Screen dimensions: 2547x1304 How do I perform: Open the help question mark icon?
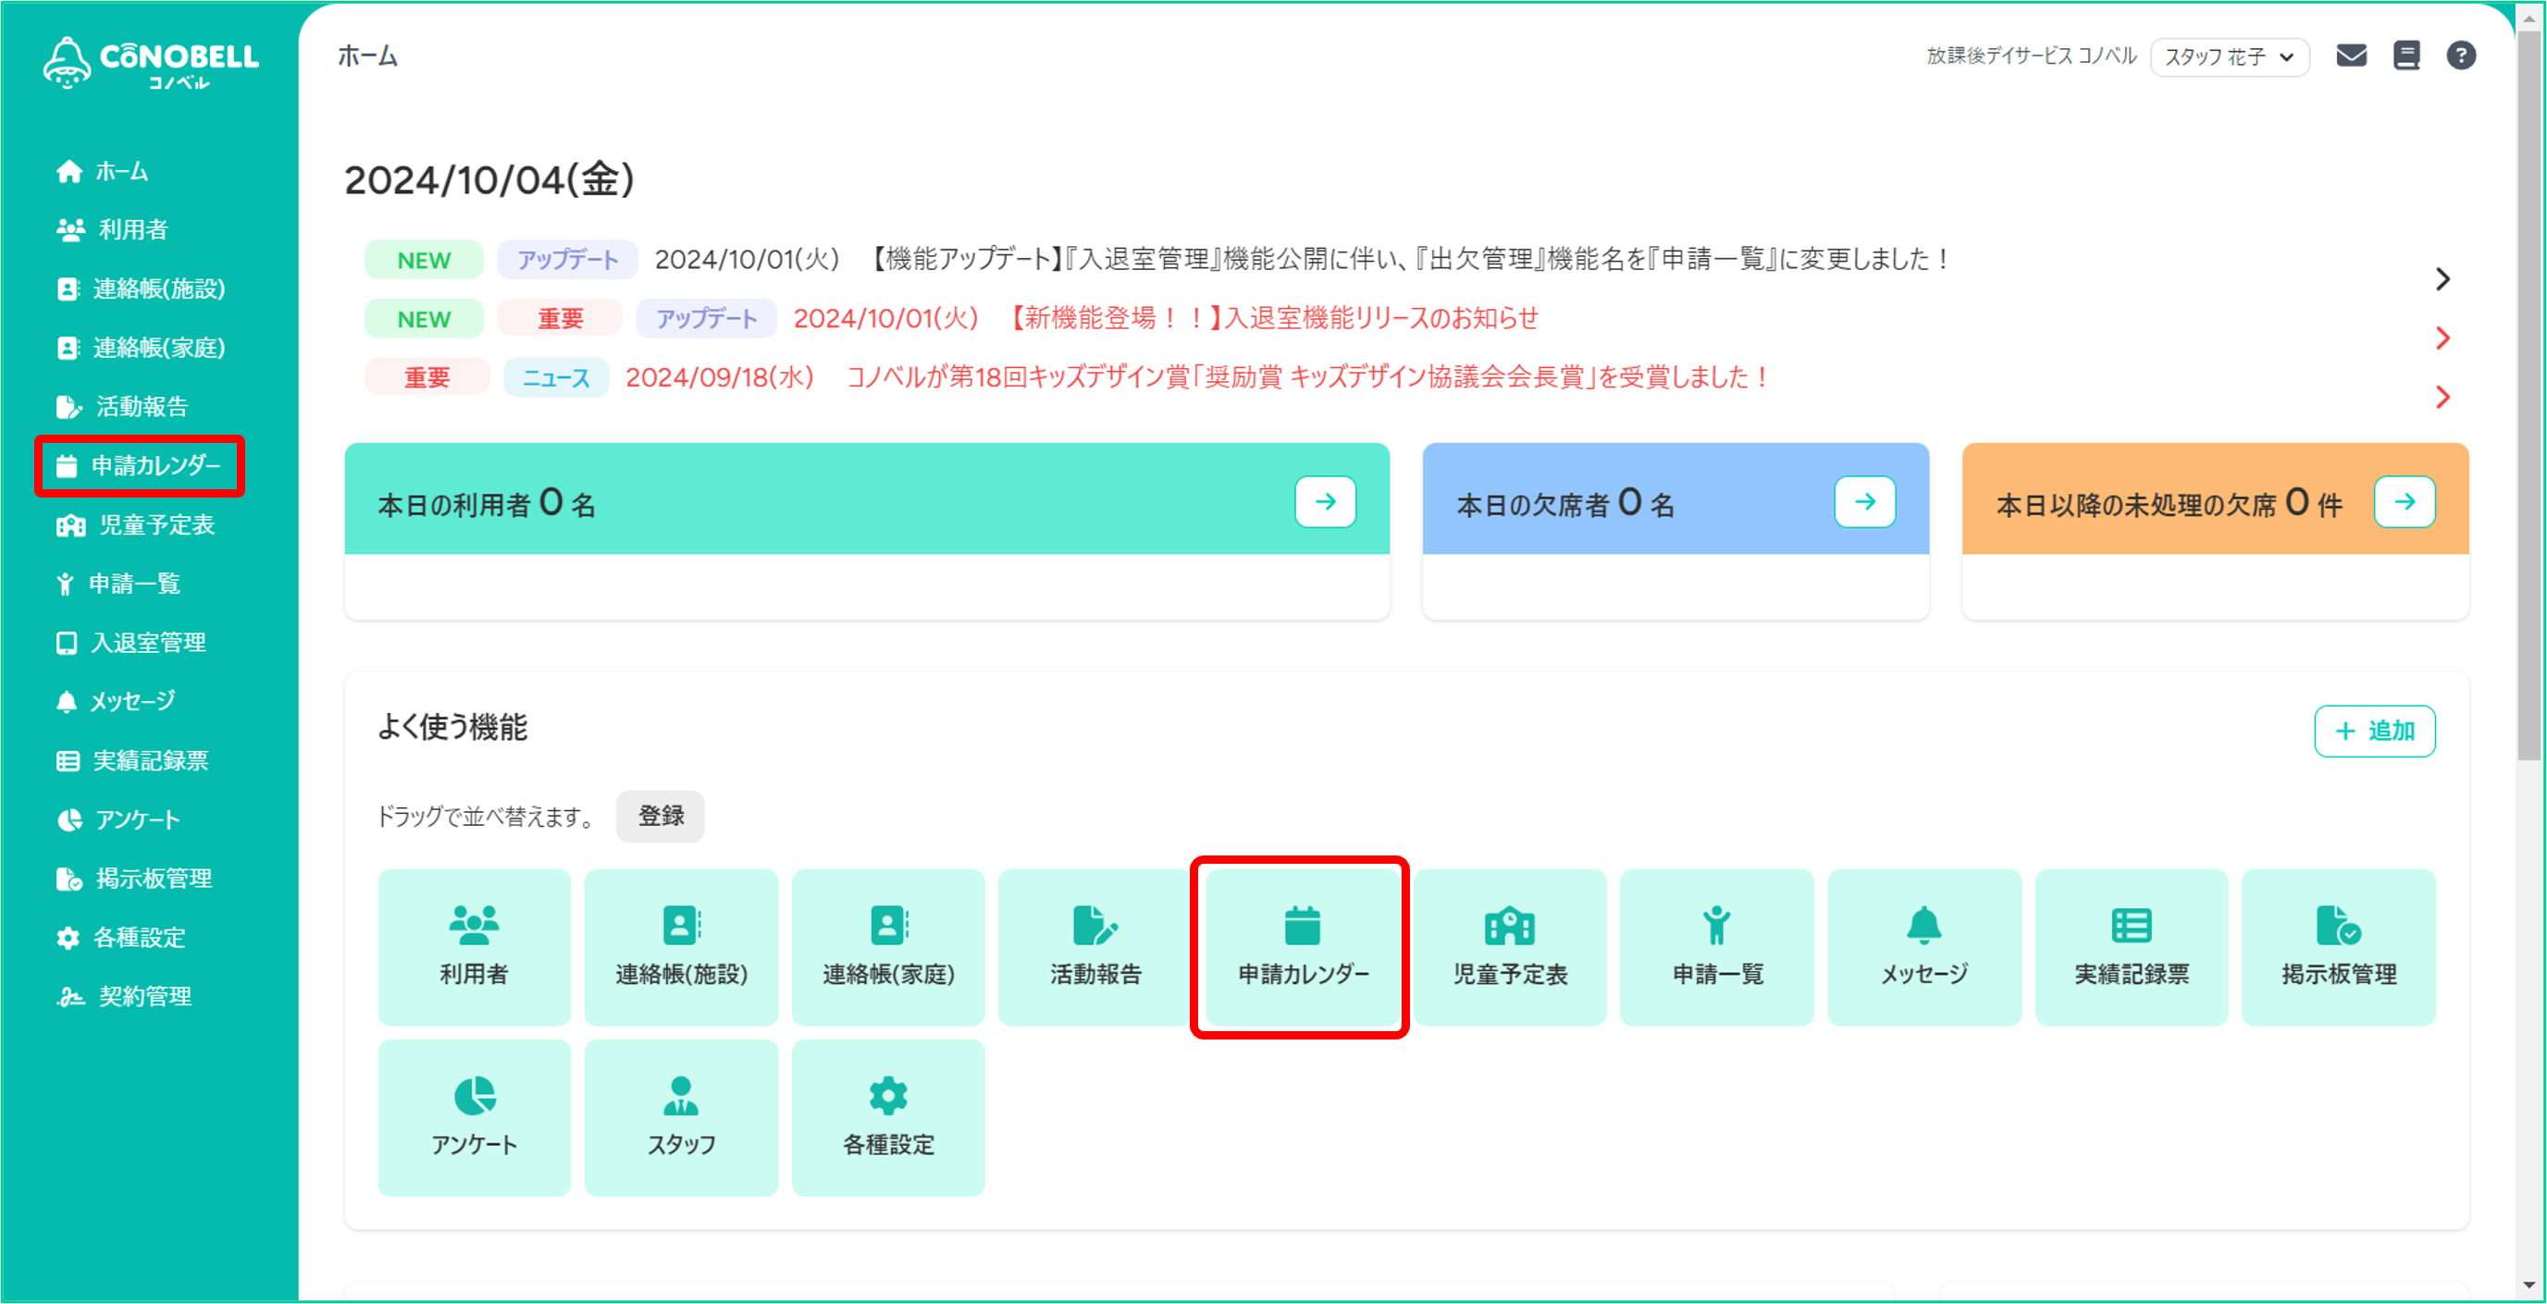[x=2460, y=55]
